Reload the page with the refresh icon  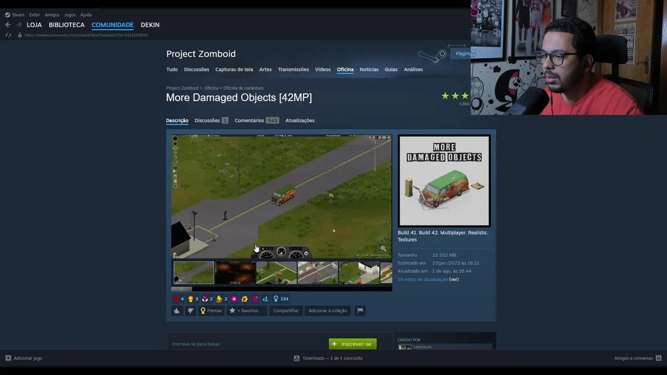(8, 35)
